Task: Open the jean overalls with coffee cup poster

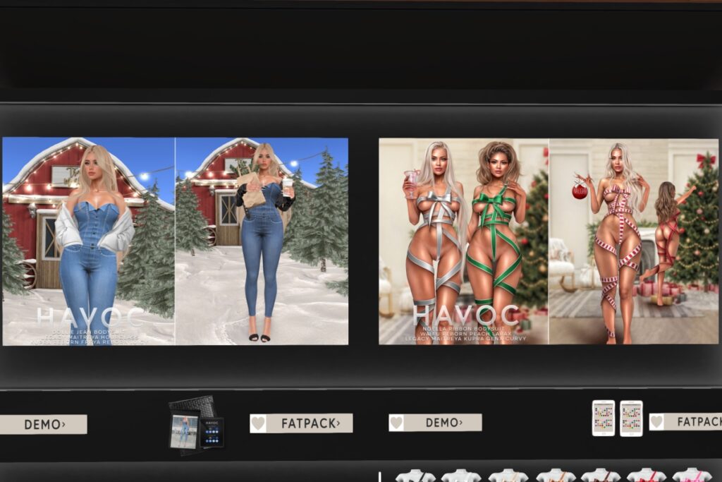Action: click(262, 240)
